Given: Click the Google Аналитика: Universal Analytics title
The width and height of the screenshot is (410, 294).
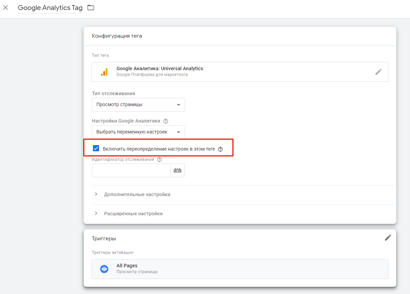Looking at the screenshot, I should coord(160,68).
